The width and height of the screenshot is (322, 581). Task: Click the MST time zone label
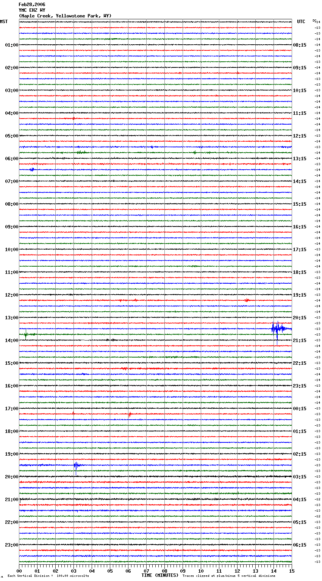point(4,22)
